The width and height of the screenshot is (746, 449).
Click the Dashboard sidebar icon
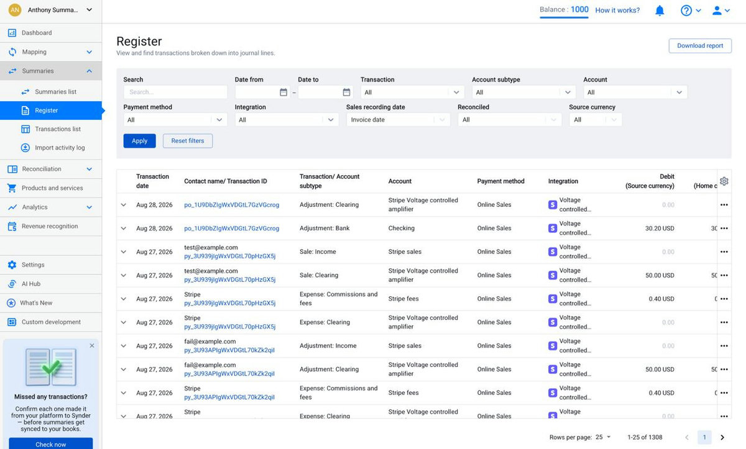click(x=12, y=33)
